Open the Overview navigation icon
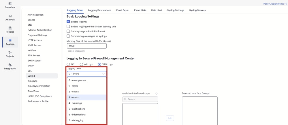 click(10, 4)
